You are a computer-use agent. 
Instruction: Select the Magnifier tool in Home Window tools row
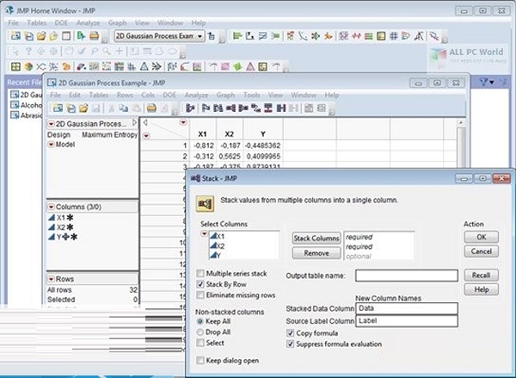[107, 51]
